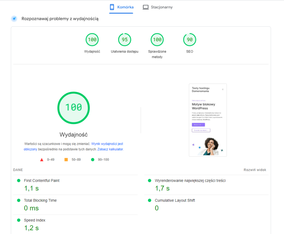
Task: Jump to Ułatwienia dostępu score gauge 95
Action: tap(125, 40)
